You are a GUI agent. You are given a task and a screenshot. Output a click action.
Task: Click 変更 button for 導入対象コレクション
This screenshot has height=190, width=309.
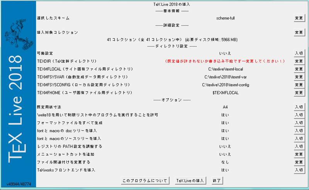point(299,32)
